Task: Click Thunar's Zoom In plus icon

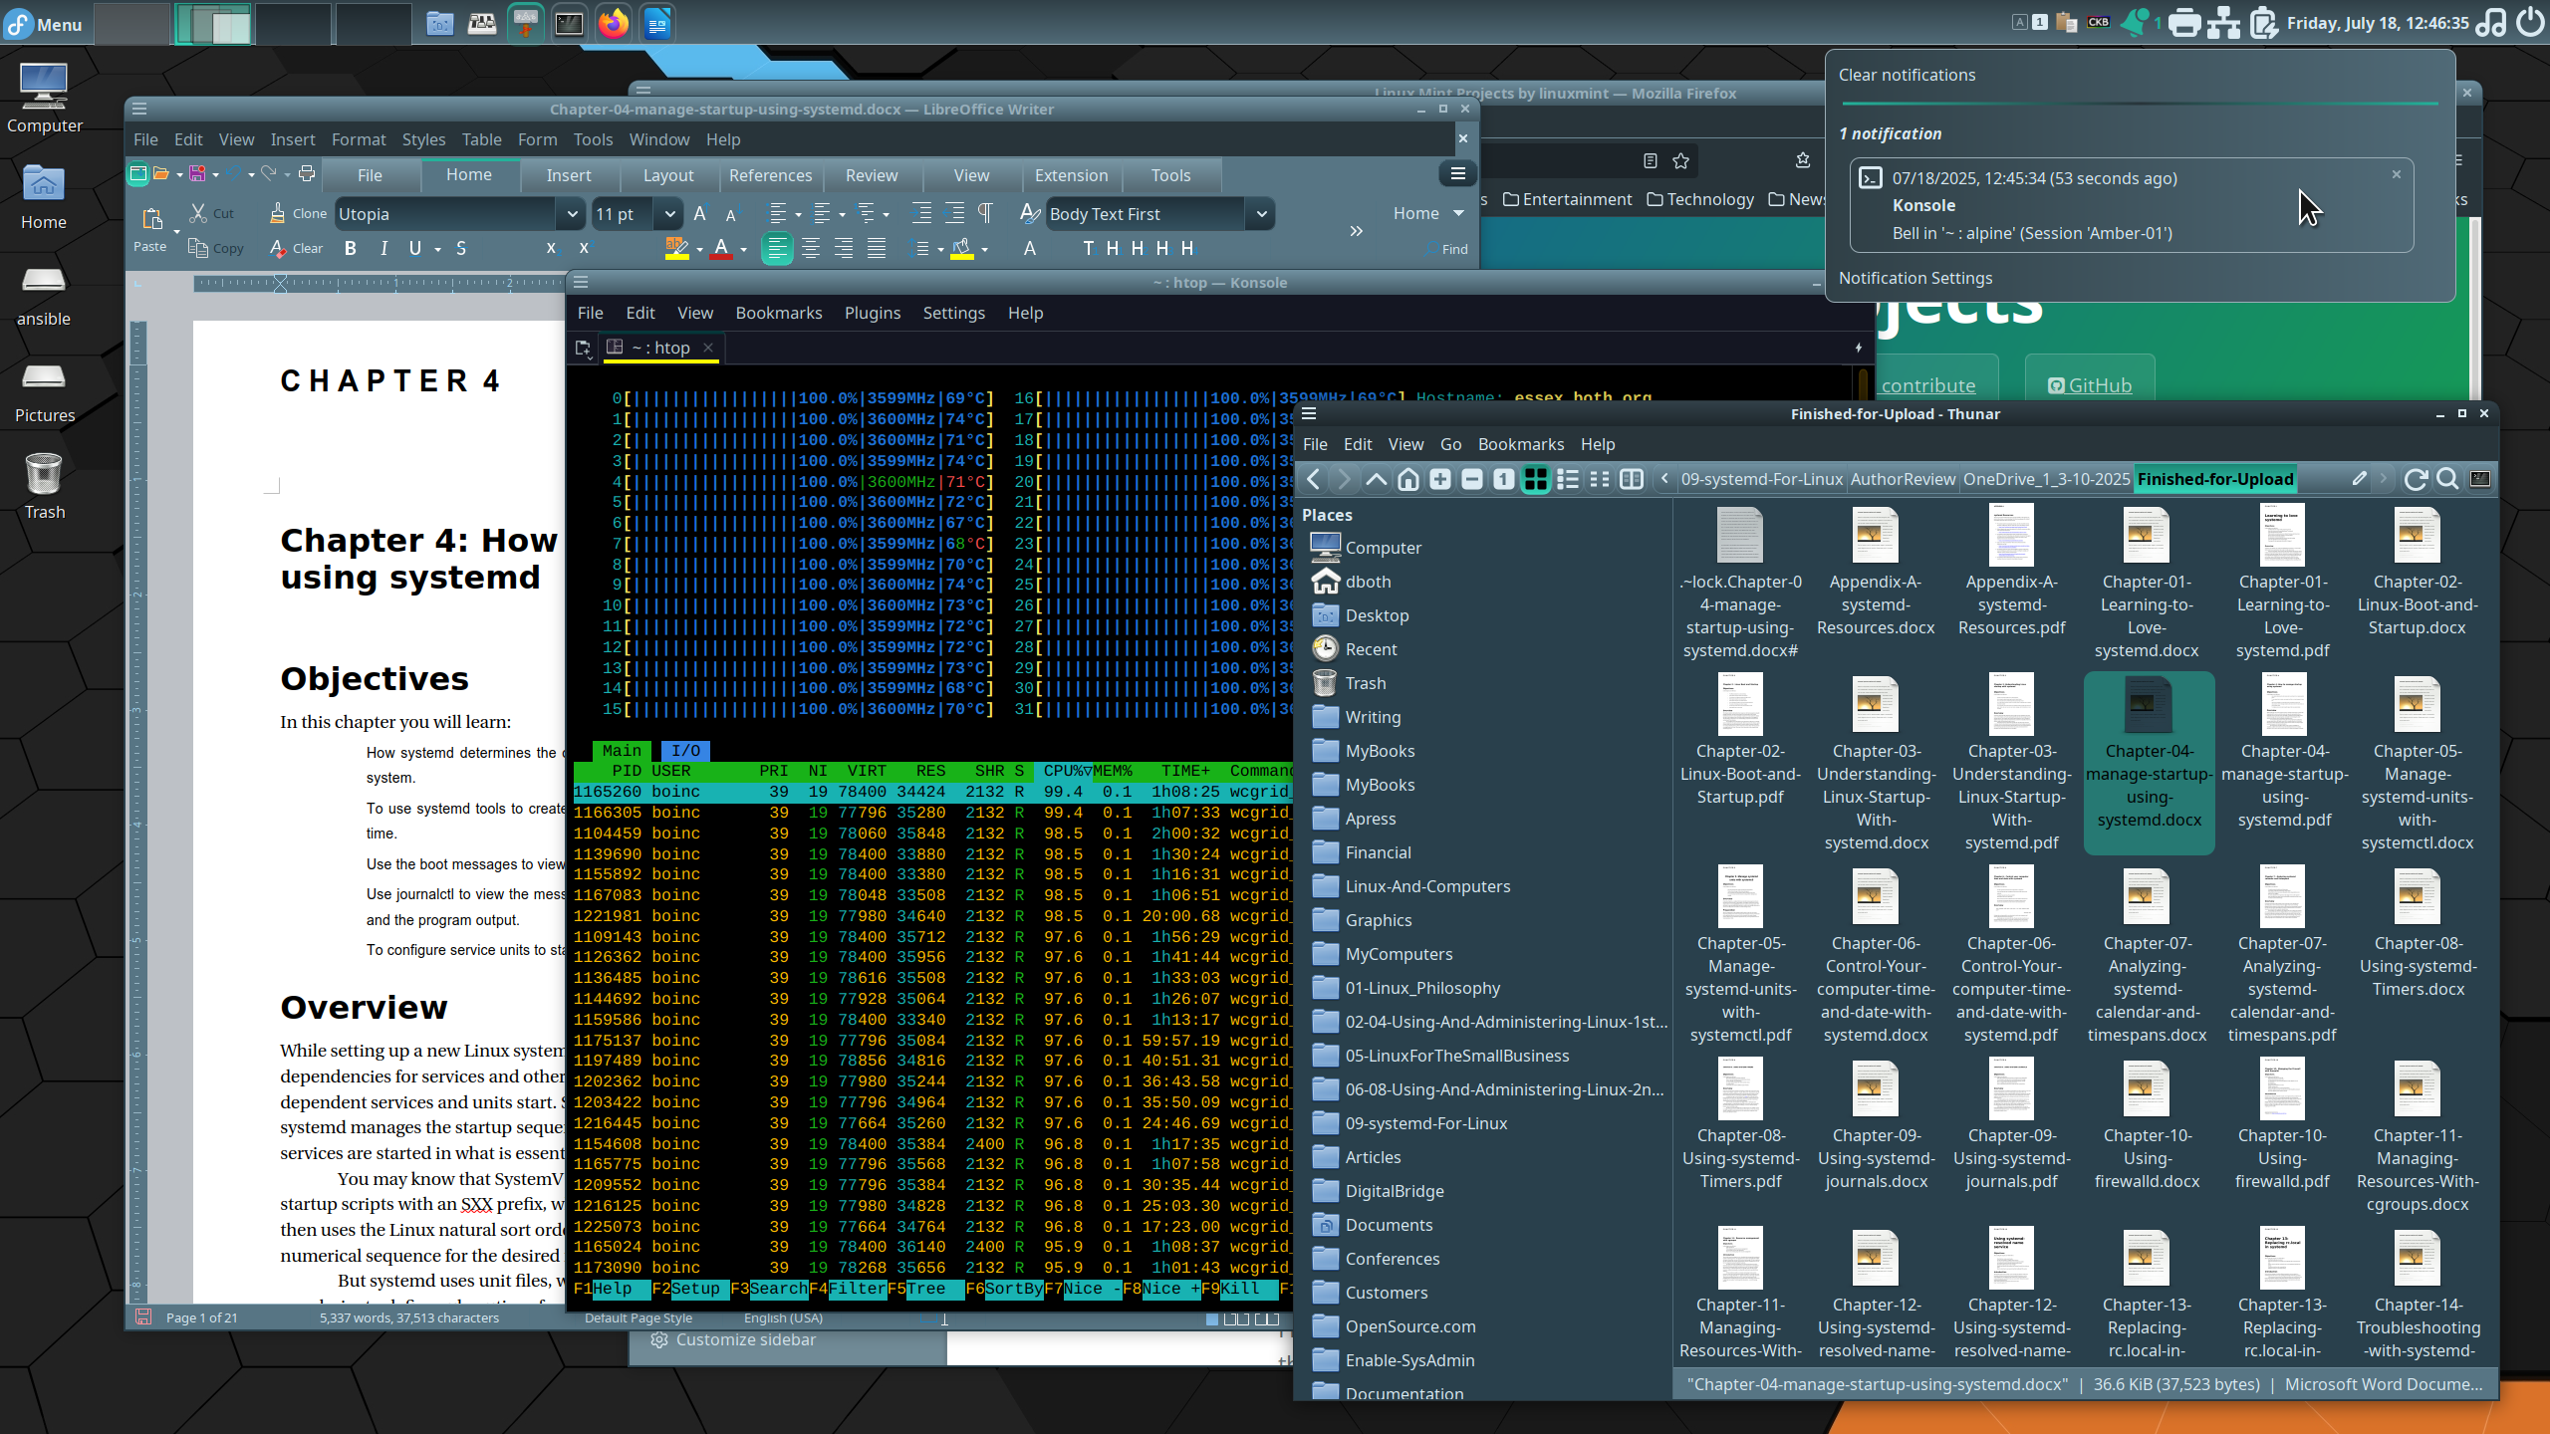Action: click(1440, 479)
